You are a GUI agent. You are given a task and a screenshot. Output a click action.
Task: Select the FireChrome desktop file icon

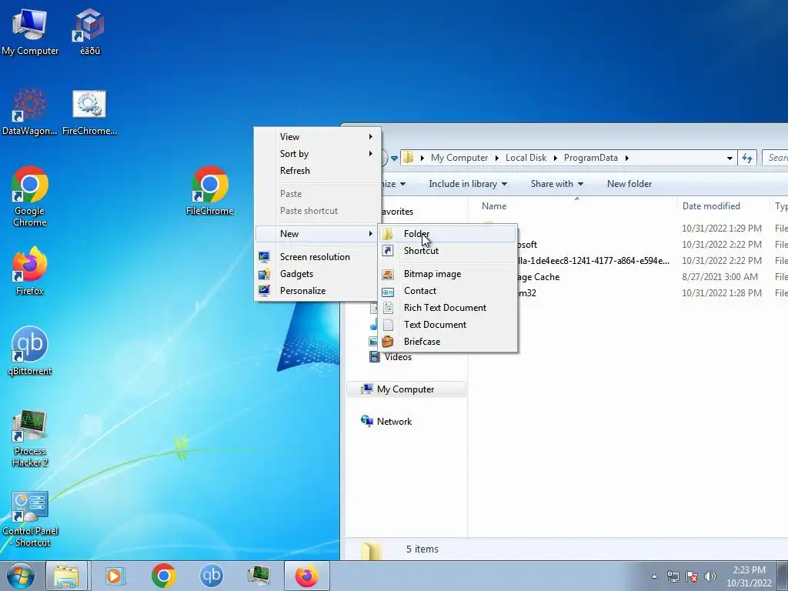pos(89,112)
